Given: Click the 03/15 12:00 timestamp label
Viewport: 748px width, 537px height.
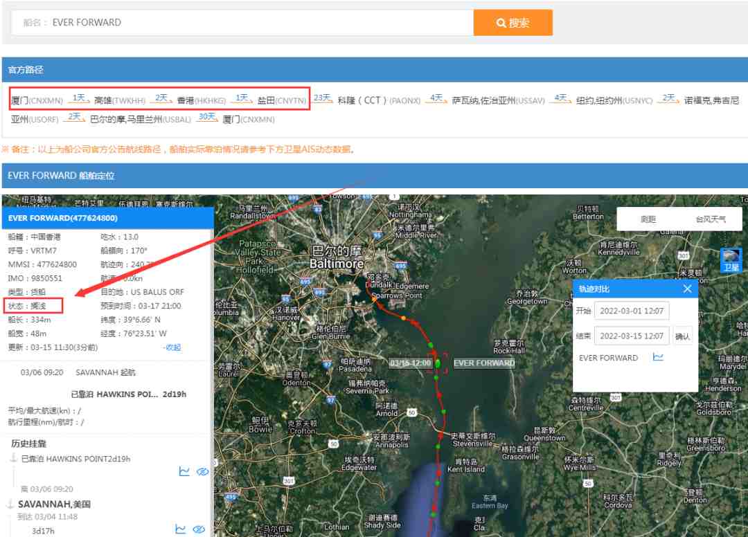Looking at the screenshot, I should coord(410,363).
